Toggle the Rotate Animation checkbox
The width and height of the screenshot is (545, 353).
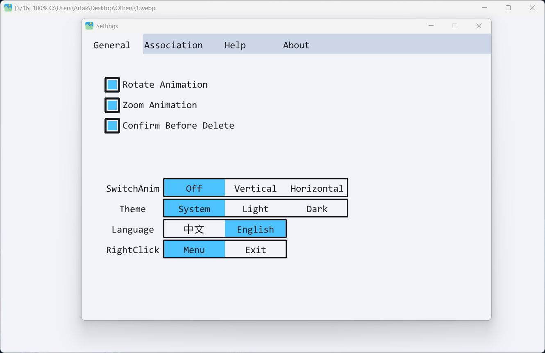click(x=112, y=85)
